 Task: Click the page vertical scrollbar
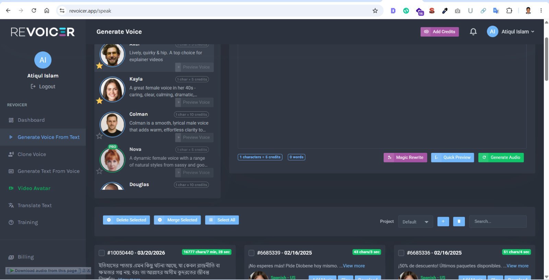546,59
